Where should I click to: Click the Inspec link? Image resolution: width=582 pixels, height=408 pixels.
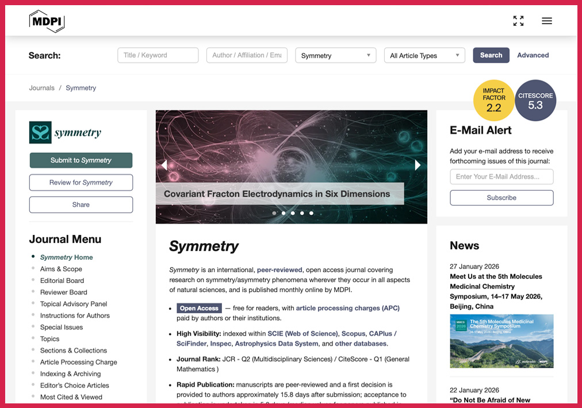click(x=220, y=344)
